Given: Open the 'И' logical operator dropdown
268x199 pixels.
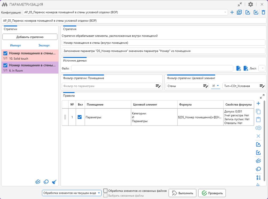Looking at the screenshot, I should click(216, 86).
